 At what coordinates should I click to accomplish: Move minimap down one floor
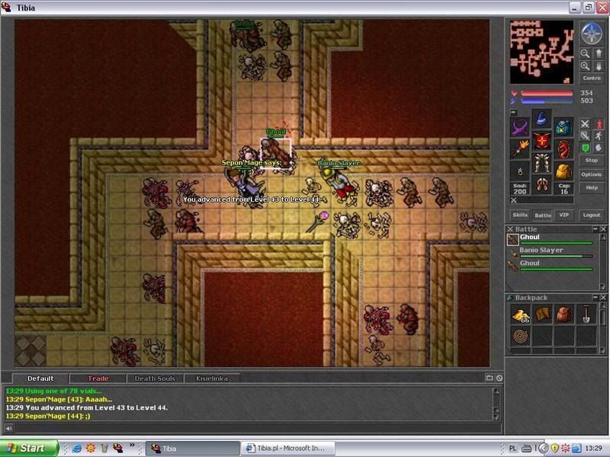599,66
